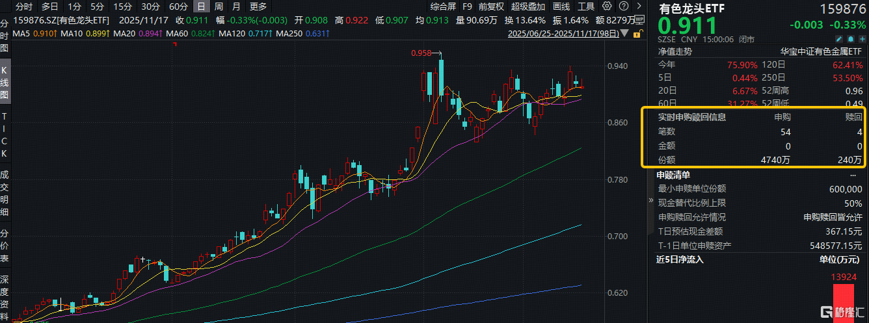Toggle 超级叠加 overlay option

(528, 6)
